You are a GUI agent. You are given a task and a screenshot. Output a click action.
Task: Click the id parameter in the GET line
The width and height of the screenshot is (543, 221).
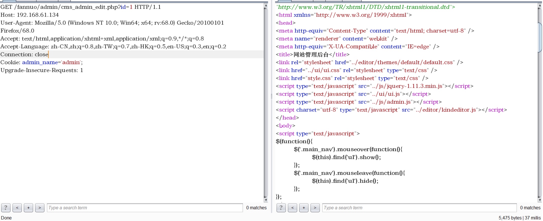click(x=123, y=7)
